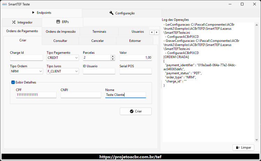Viewport: 261px width, 161px height.
Task: Click the CPF field with 1111111111111
Action: [36, 95]
